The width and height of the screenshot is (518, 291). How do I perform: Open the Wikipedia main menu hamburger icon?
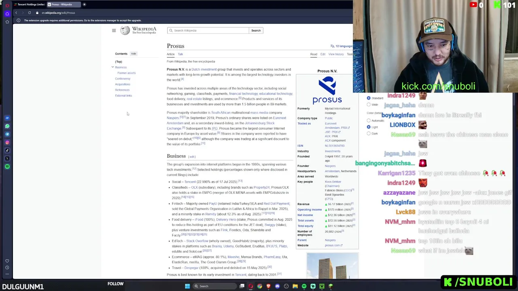[x=114, y=30]
